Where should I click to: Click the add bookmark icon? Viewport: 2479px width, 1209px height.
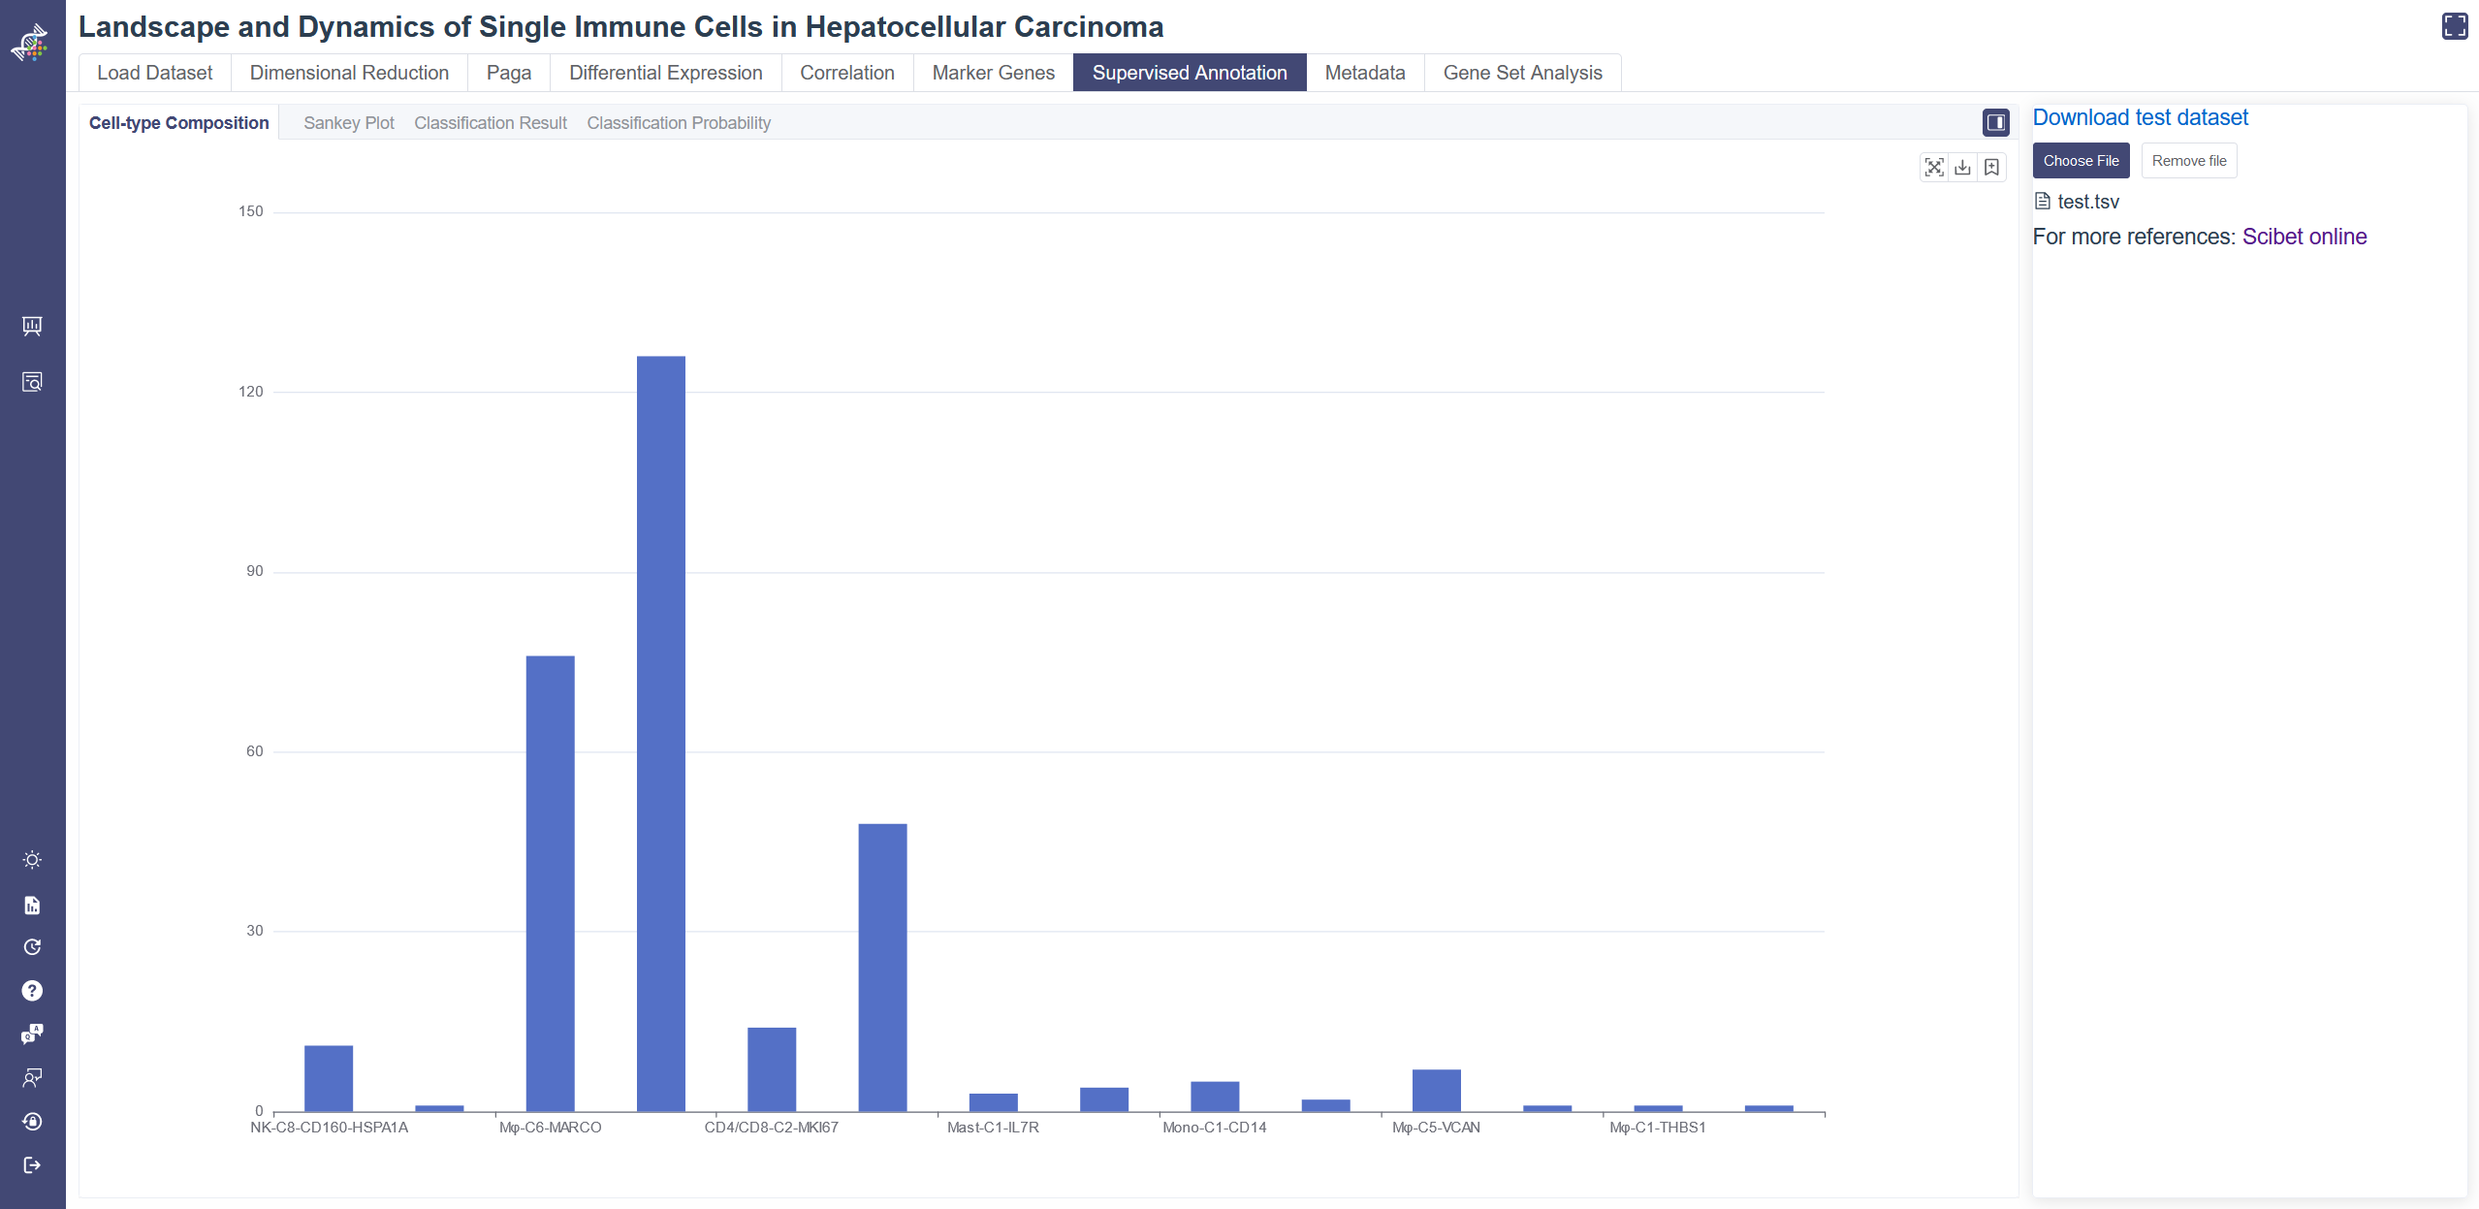(1991, 167)
